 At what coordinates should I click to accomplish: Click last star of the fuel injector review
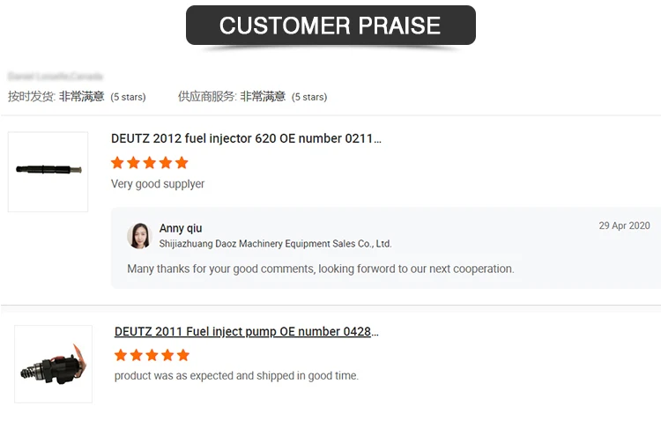pos(182,163)
